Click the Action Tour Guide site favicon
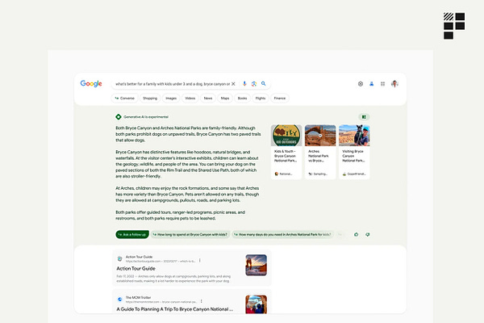Image resolution: width=484 pixels, height=323 pixels. (x=119, y=258)
